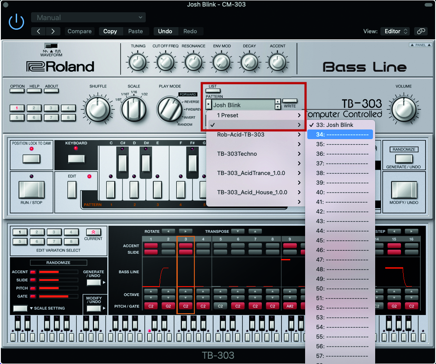This screenshot has height=364, width=436.
Task: Expand TB-303_Acid_House_1.0.0 submenu
Action: pos(256,192)
